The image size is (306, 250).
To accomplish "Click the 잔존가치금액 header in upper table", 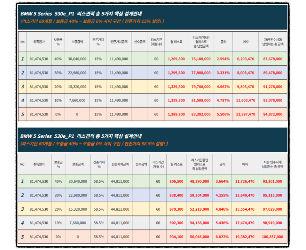I will coord(119,42).
